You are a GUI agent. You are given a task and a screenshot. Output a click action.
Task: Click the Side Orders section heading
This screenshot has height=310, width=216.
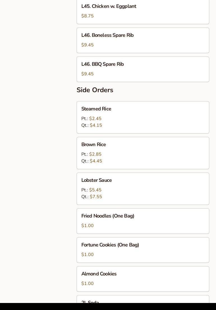pyautogui.click(x=95, y=90)
